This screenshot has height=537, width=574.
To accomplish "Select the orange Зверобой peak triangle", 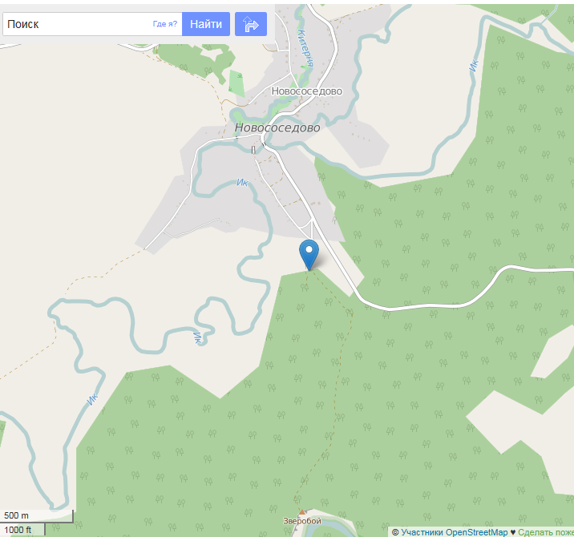I will [302, 512].
